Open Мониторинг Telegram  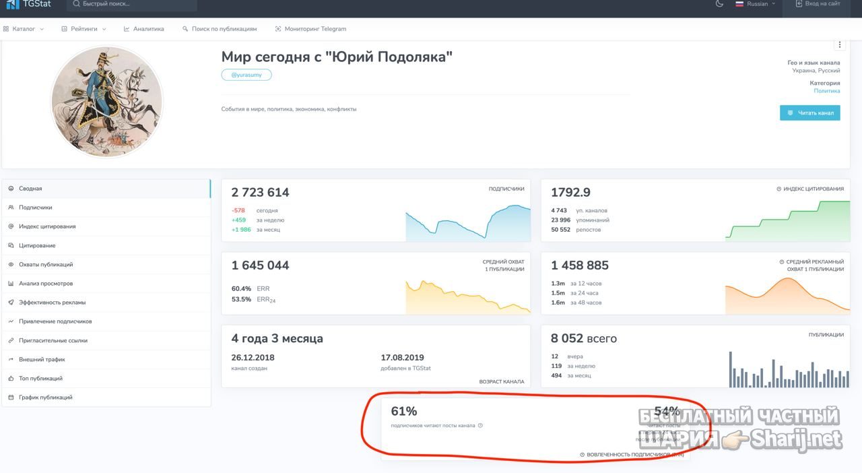(310, 29)
